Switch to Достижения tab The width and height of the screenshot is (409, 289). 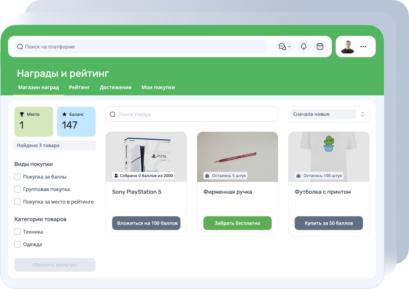116,87
